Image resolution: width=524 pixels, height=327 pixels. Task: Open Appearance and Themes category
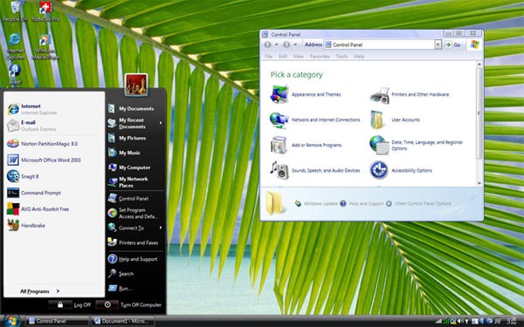(306, 94)
